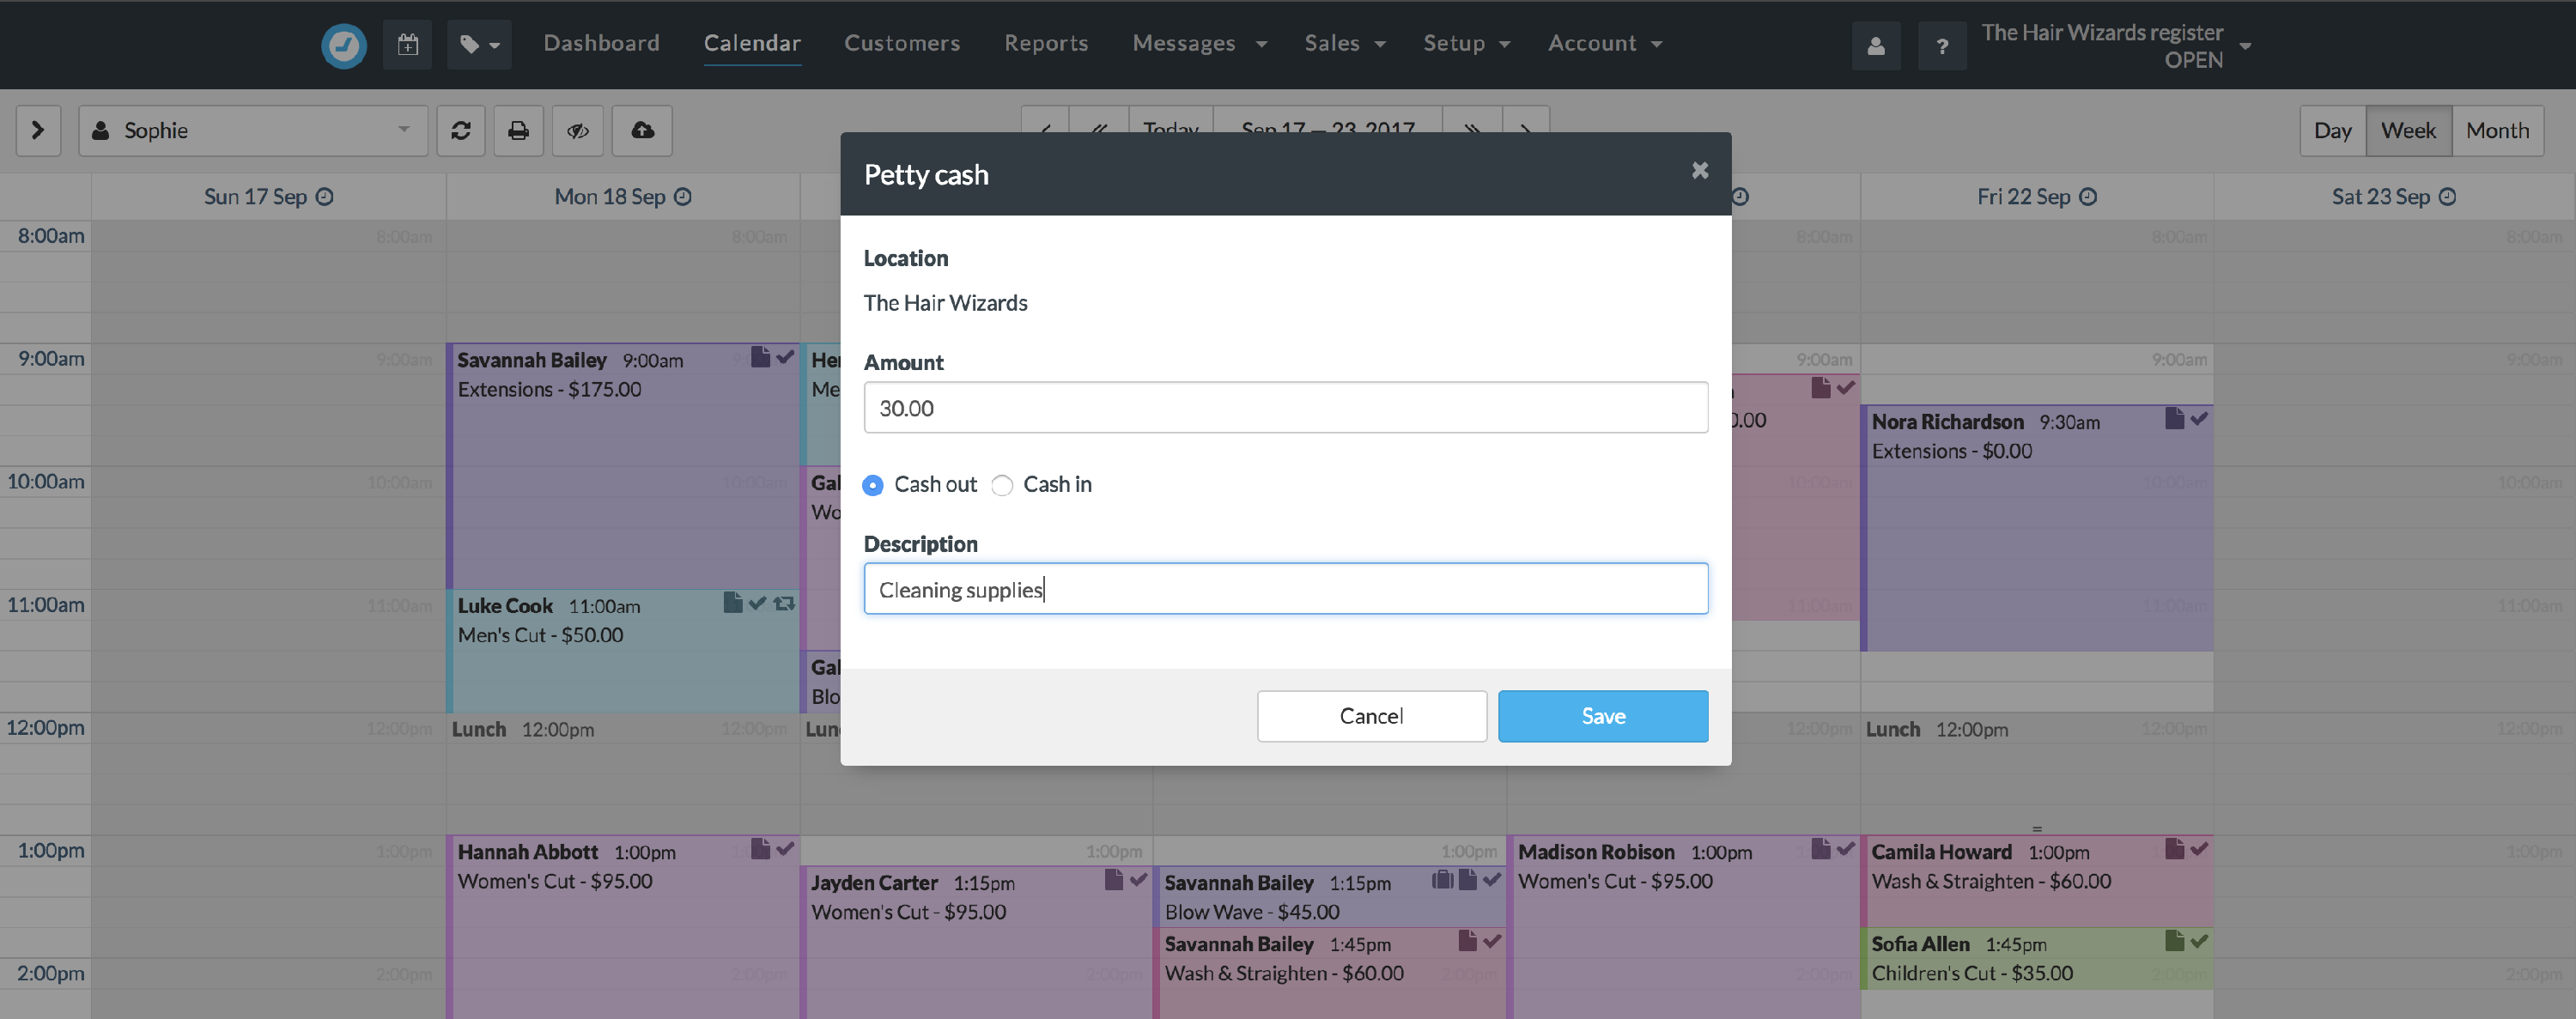Open Sofia Allen Children's Cut appointment
The image size is (2576, 1019).
click(2037, 958)
